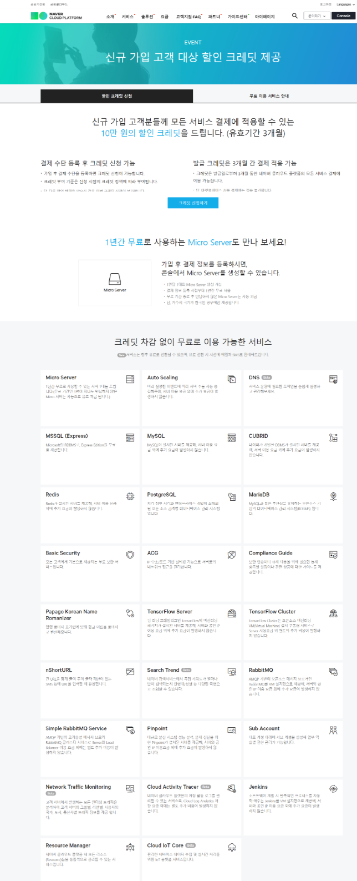This screenshot has width=357, height=881.
Task: Open the 요금 navigation menu
Action: click(x=165, y=17)
